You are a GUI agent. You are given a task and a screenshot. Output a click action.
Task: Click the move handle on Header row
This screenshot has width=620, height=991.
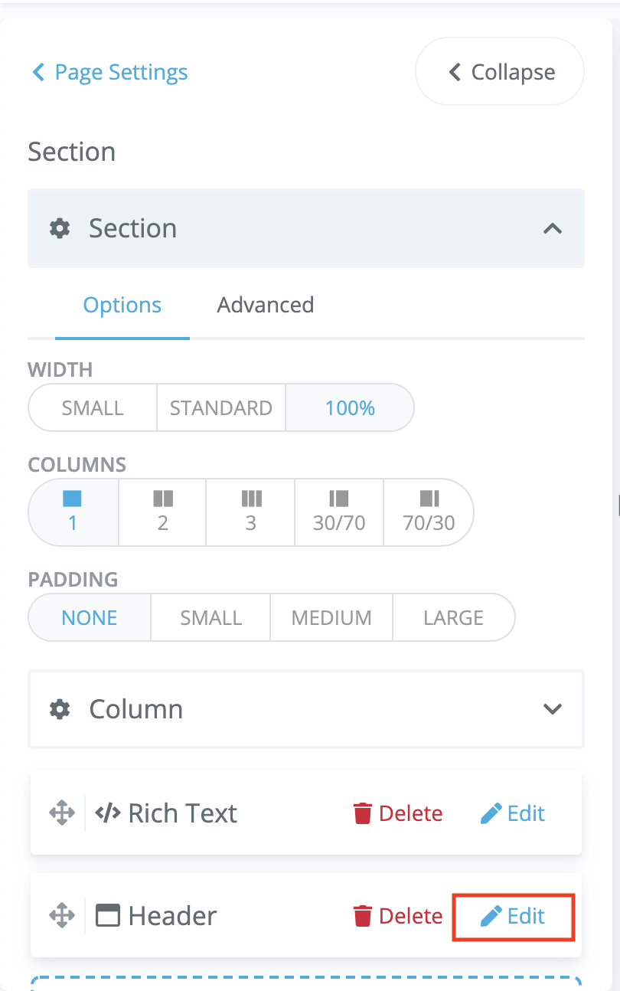61,915
